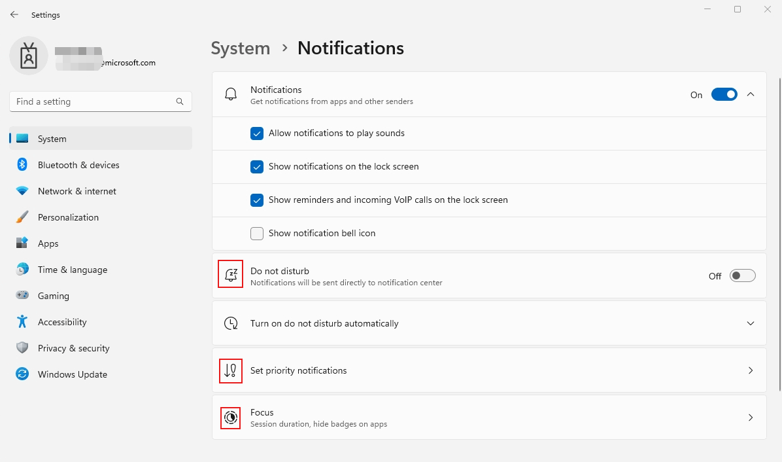
Task: Click the clock icon beside automatic do not disturb
Action: (x=230, y=323)
